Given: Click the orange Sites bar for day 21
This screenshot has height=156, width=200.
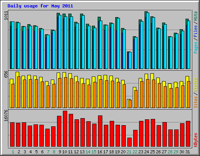Looking at the screenshot, I should pos(130,104).
